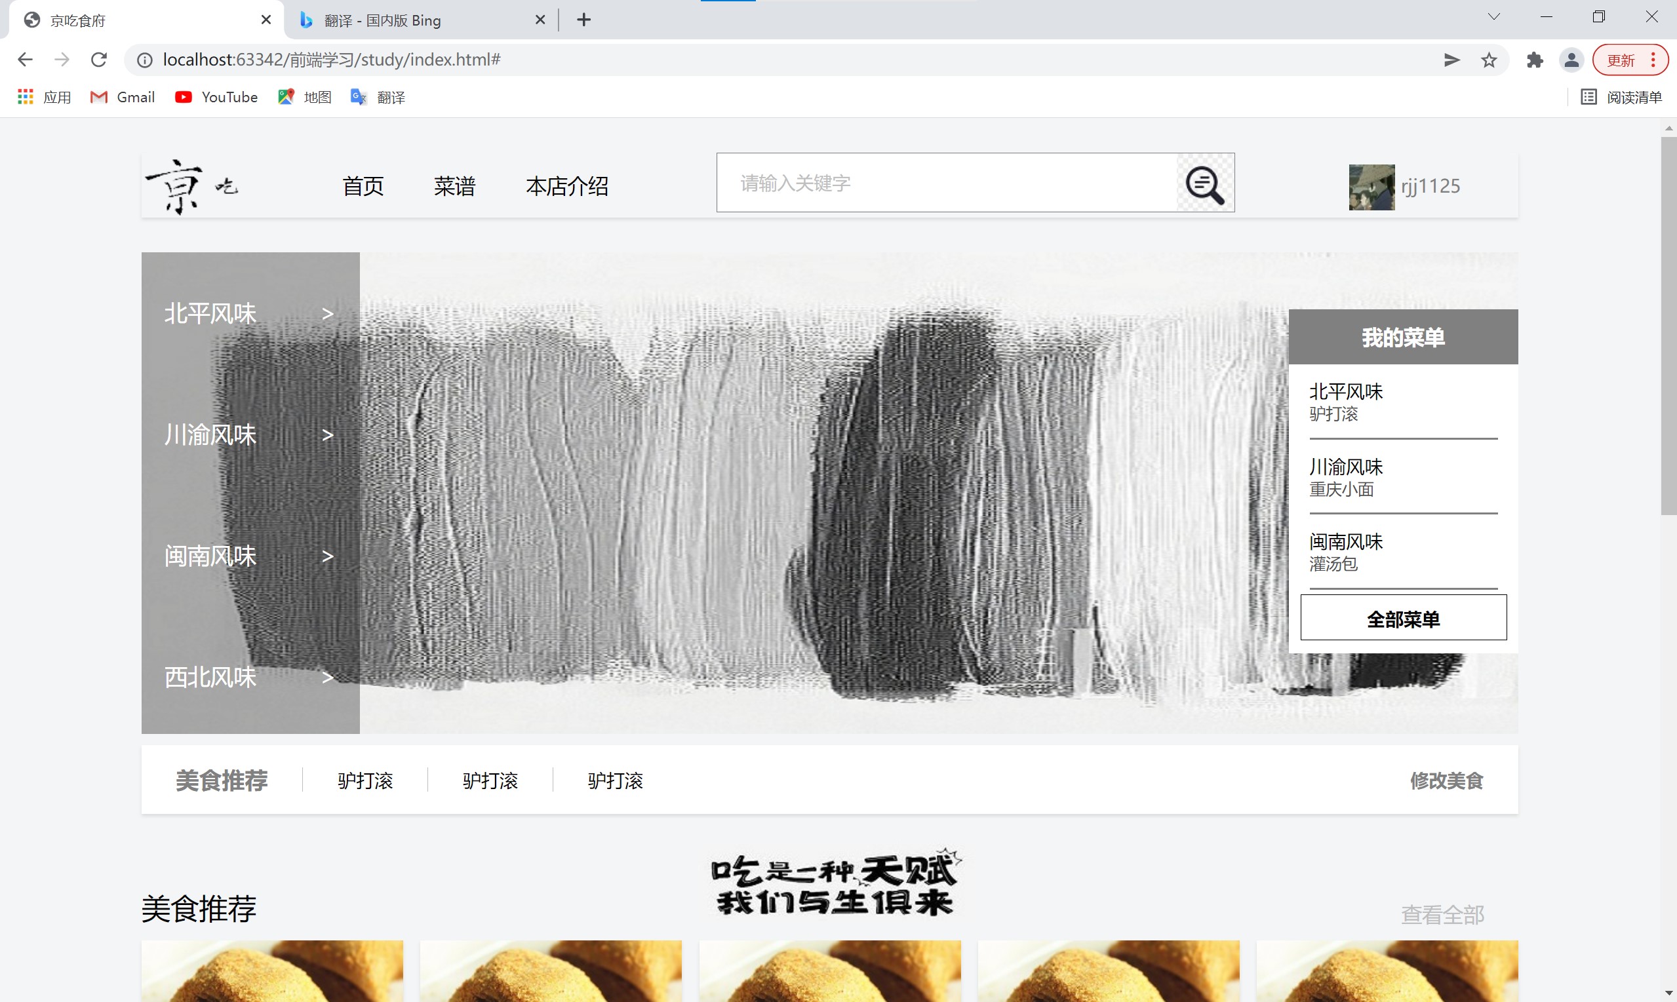
Task: Go to 菜谱 navigation item
Action: (x=454, y=186)
